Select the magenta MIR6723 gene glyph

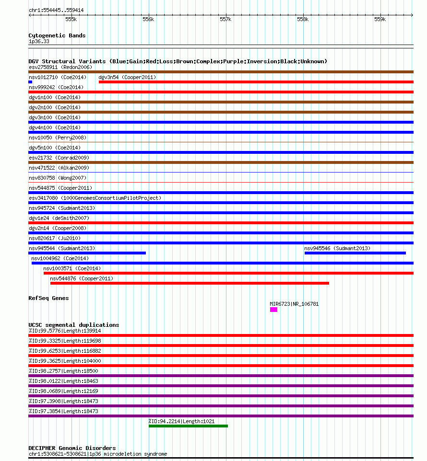[273, 310]
